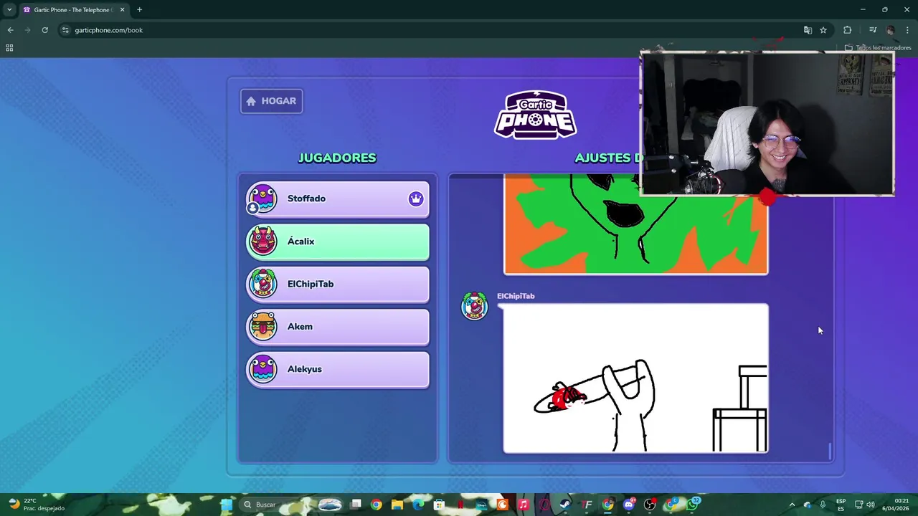
Task: Open the green alien drawing
Action: point(635,224)
